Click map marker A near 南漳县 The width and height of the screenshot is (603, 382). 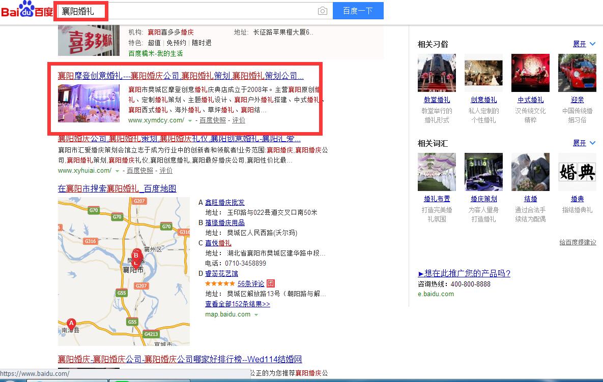click(71, 324)
